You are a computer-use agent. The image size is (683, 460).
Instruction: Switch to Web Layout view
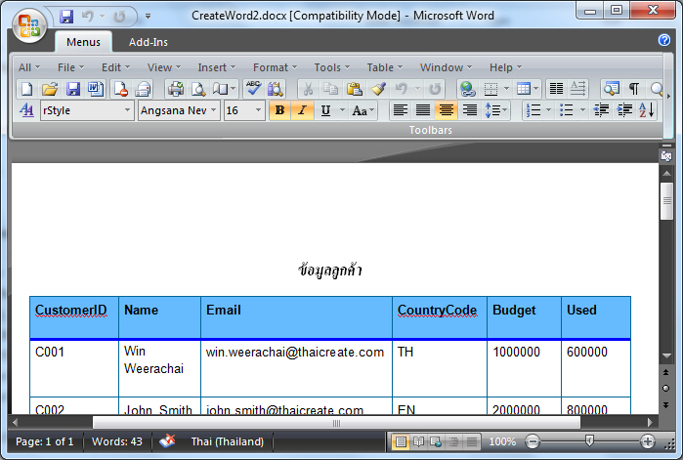pos(436,441)
